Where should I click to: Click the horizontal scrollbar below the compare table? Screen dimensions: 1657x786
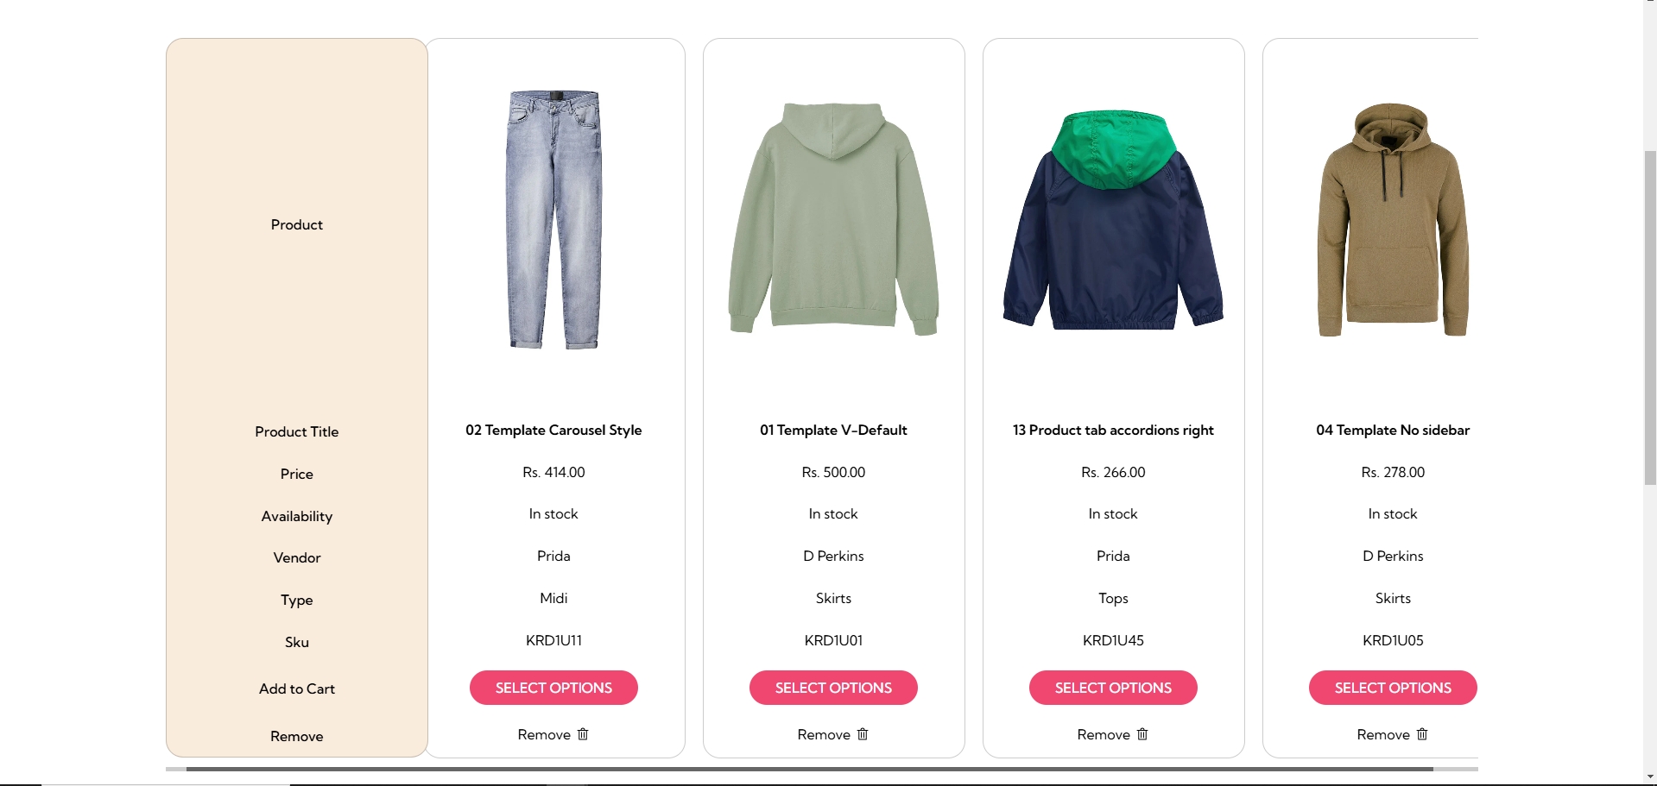pos(809,769)
